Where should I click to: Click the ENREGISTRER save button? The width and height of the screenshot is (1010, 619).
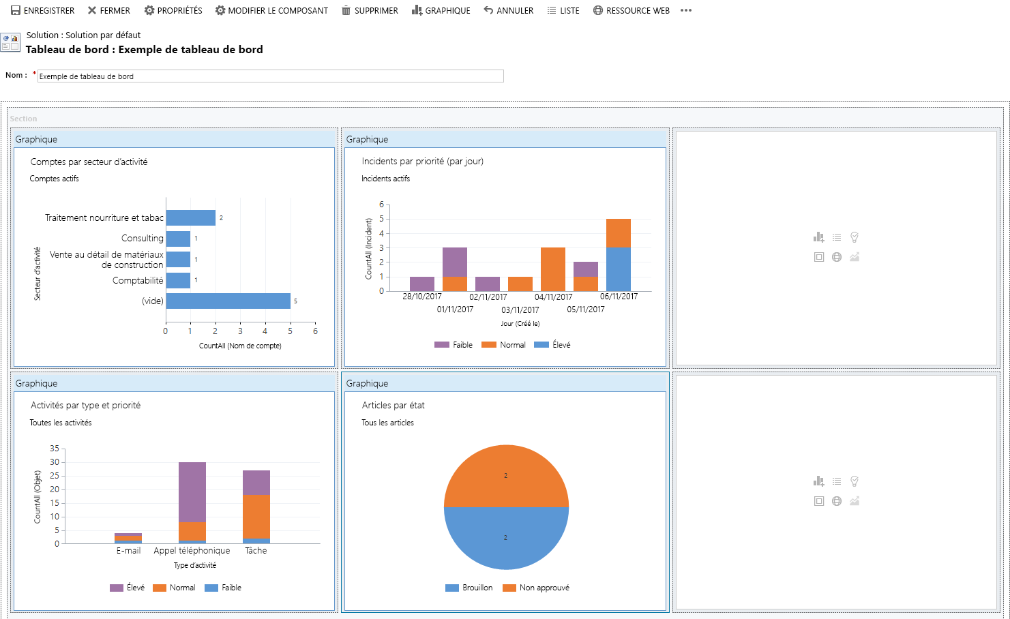[42, 10]
